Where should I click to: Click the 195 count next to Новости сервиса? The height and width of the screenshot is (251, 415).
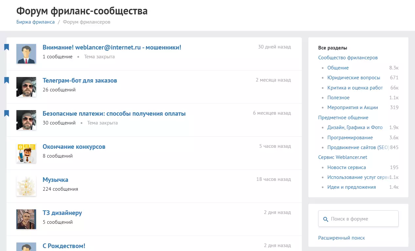point(394,167)
